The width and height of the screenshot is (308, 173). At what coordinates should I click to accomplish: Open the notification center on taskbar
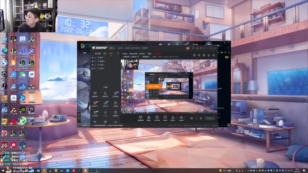tap(304, 171)
